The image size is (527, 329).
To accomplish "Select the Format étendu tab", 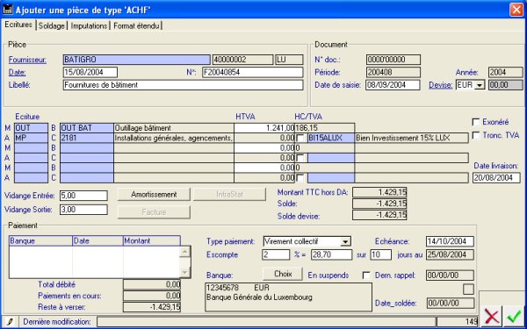I will 136,25.
